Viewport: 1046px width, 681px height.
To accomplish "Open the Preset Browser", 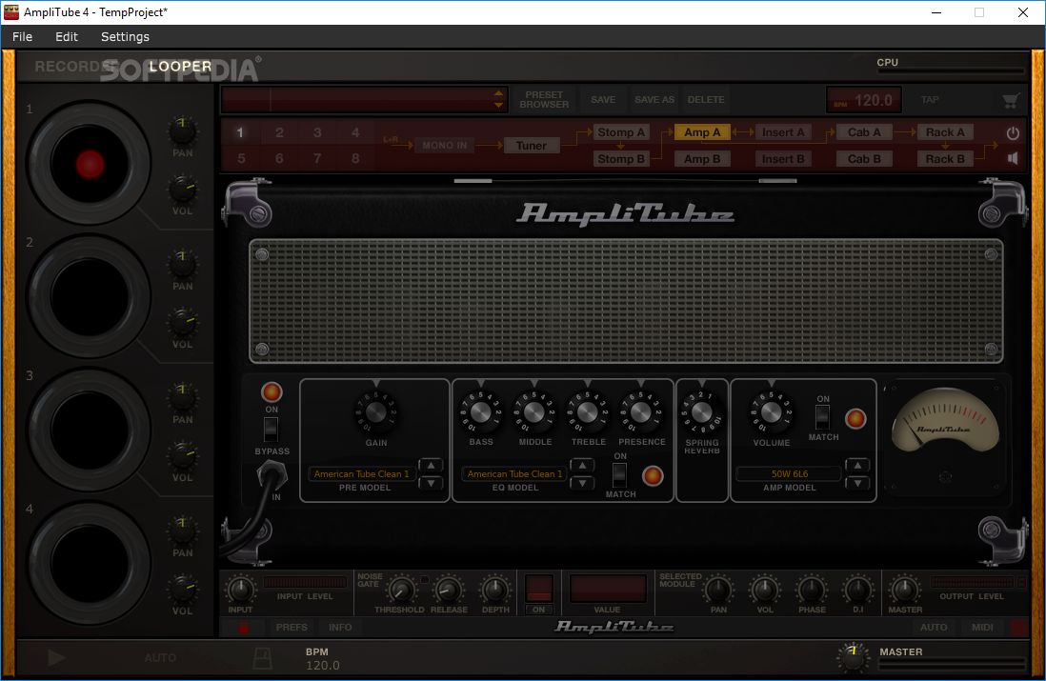I will click(x=544, y=100).
